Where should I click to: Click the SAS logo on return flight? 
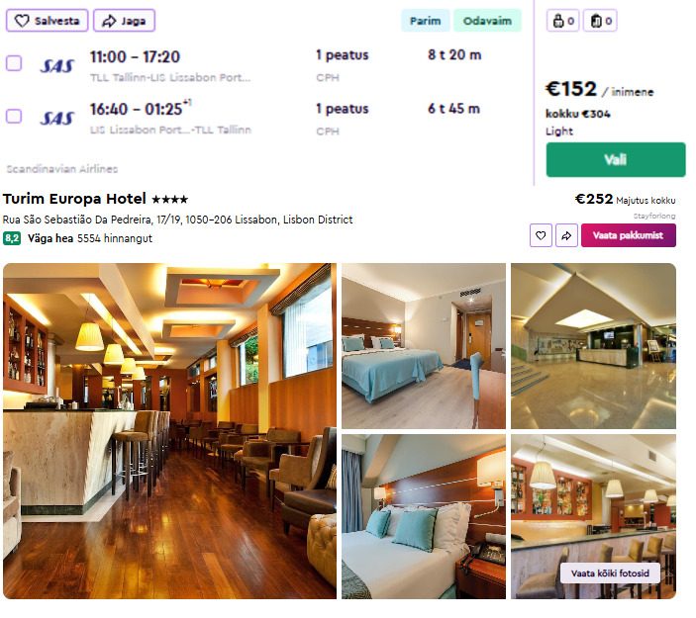tap(56, 118)
